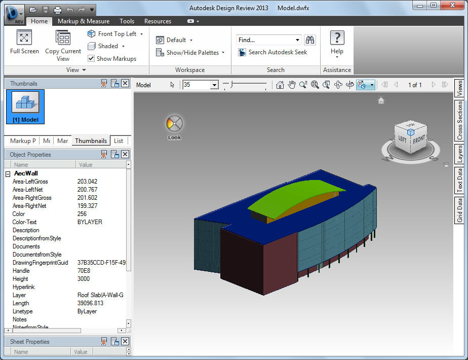Viewport: 468px width, 360px height.
Task: Close the Sheet Properties palette
Action: click(x=125, y=341)
